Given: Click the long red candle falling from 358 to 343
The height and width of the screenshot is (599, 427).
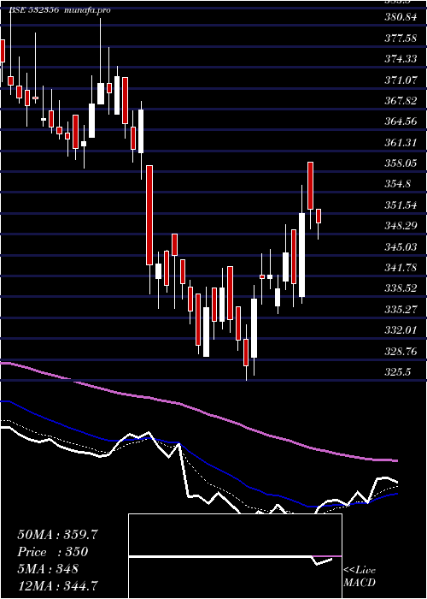Looking at the screenshot, I should point(149,215).
